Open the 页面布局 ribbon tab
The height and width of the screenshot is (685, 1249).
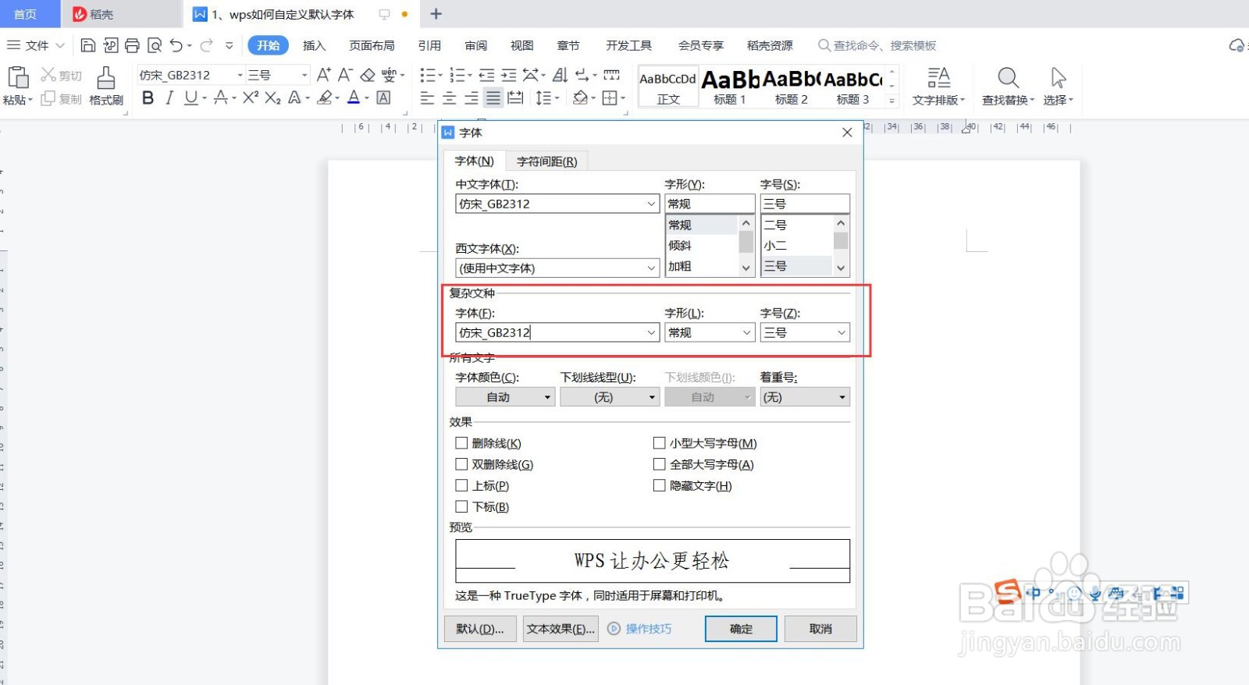pos(372,45)
